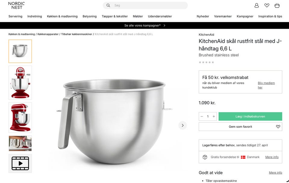Click the 'Læg i indkøbskurven' button

[250, 116]
